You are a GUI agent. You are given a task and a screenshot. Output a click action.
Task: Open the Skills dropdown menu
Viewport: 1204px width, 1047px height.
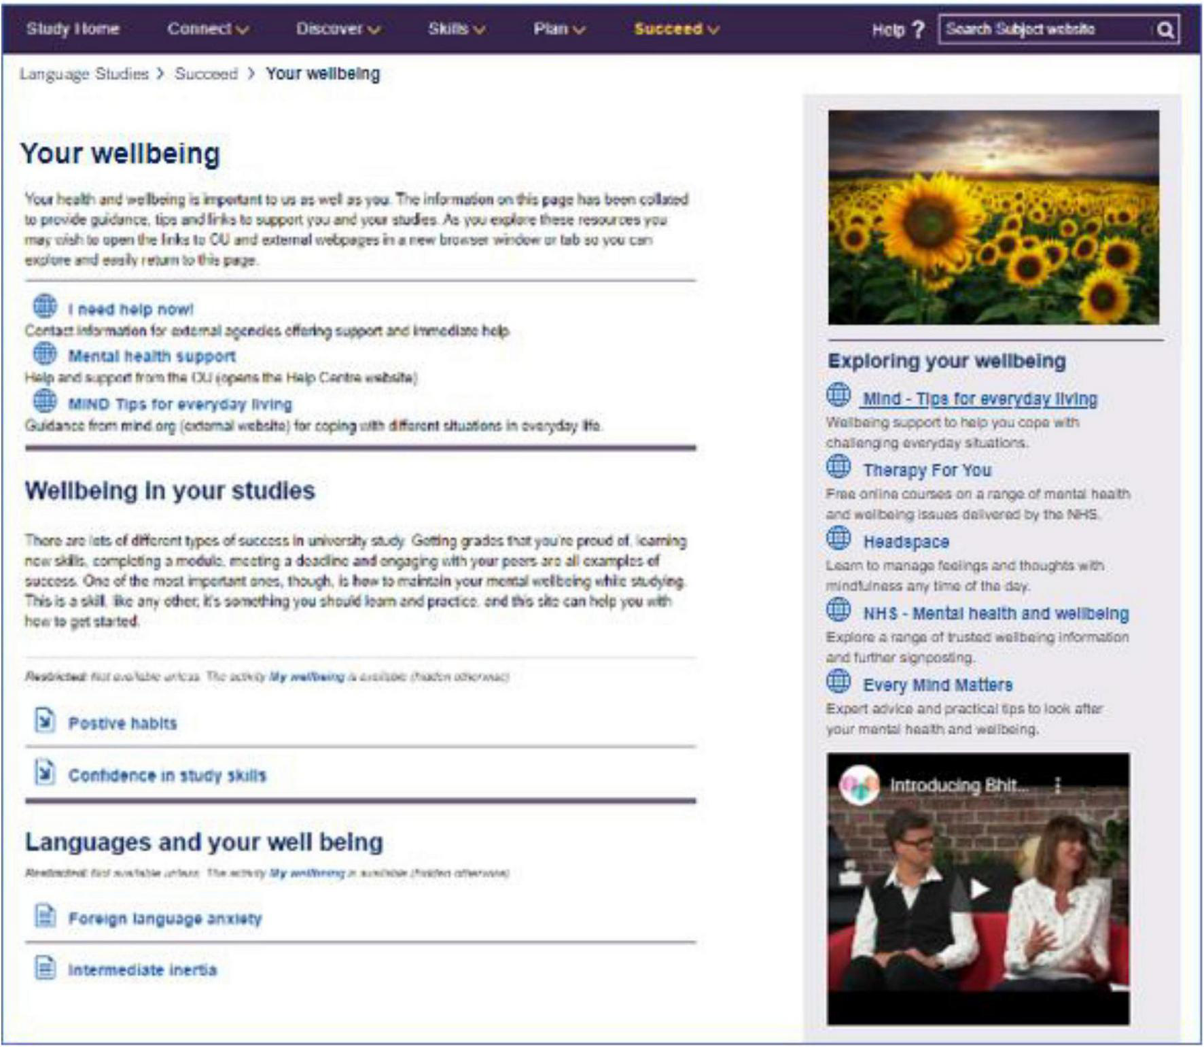[456, 29]
